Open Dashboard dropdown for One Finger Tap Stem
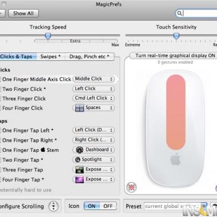This screenshot has height=217, width=217. click(94, 150)
